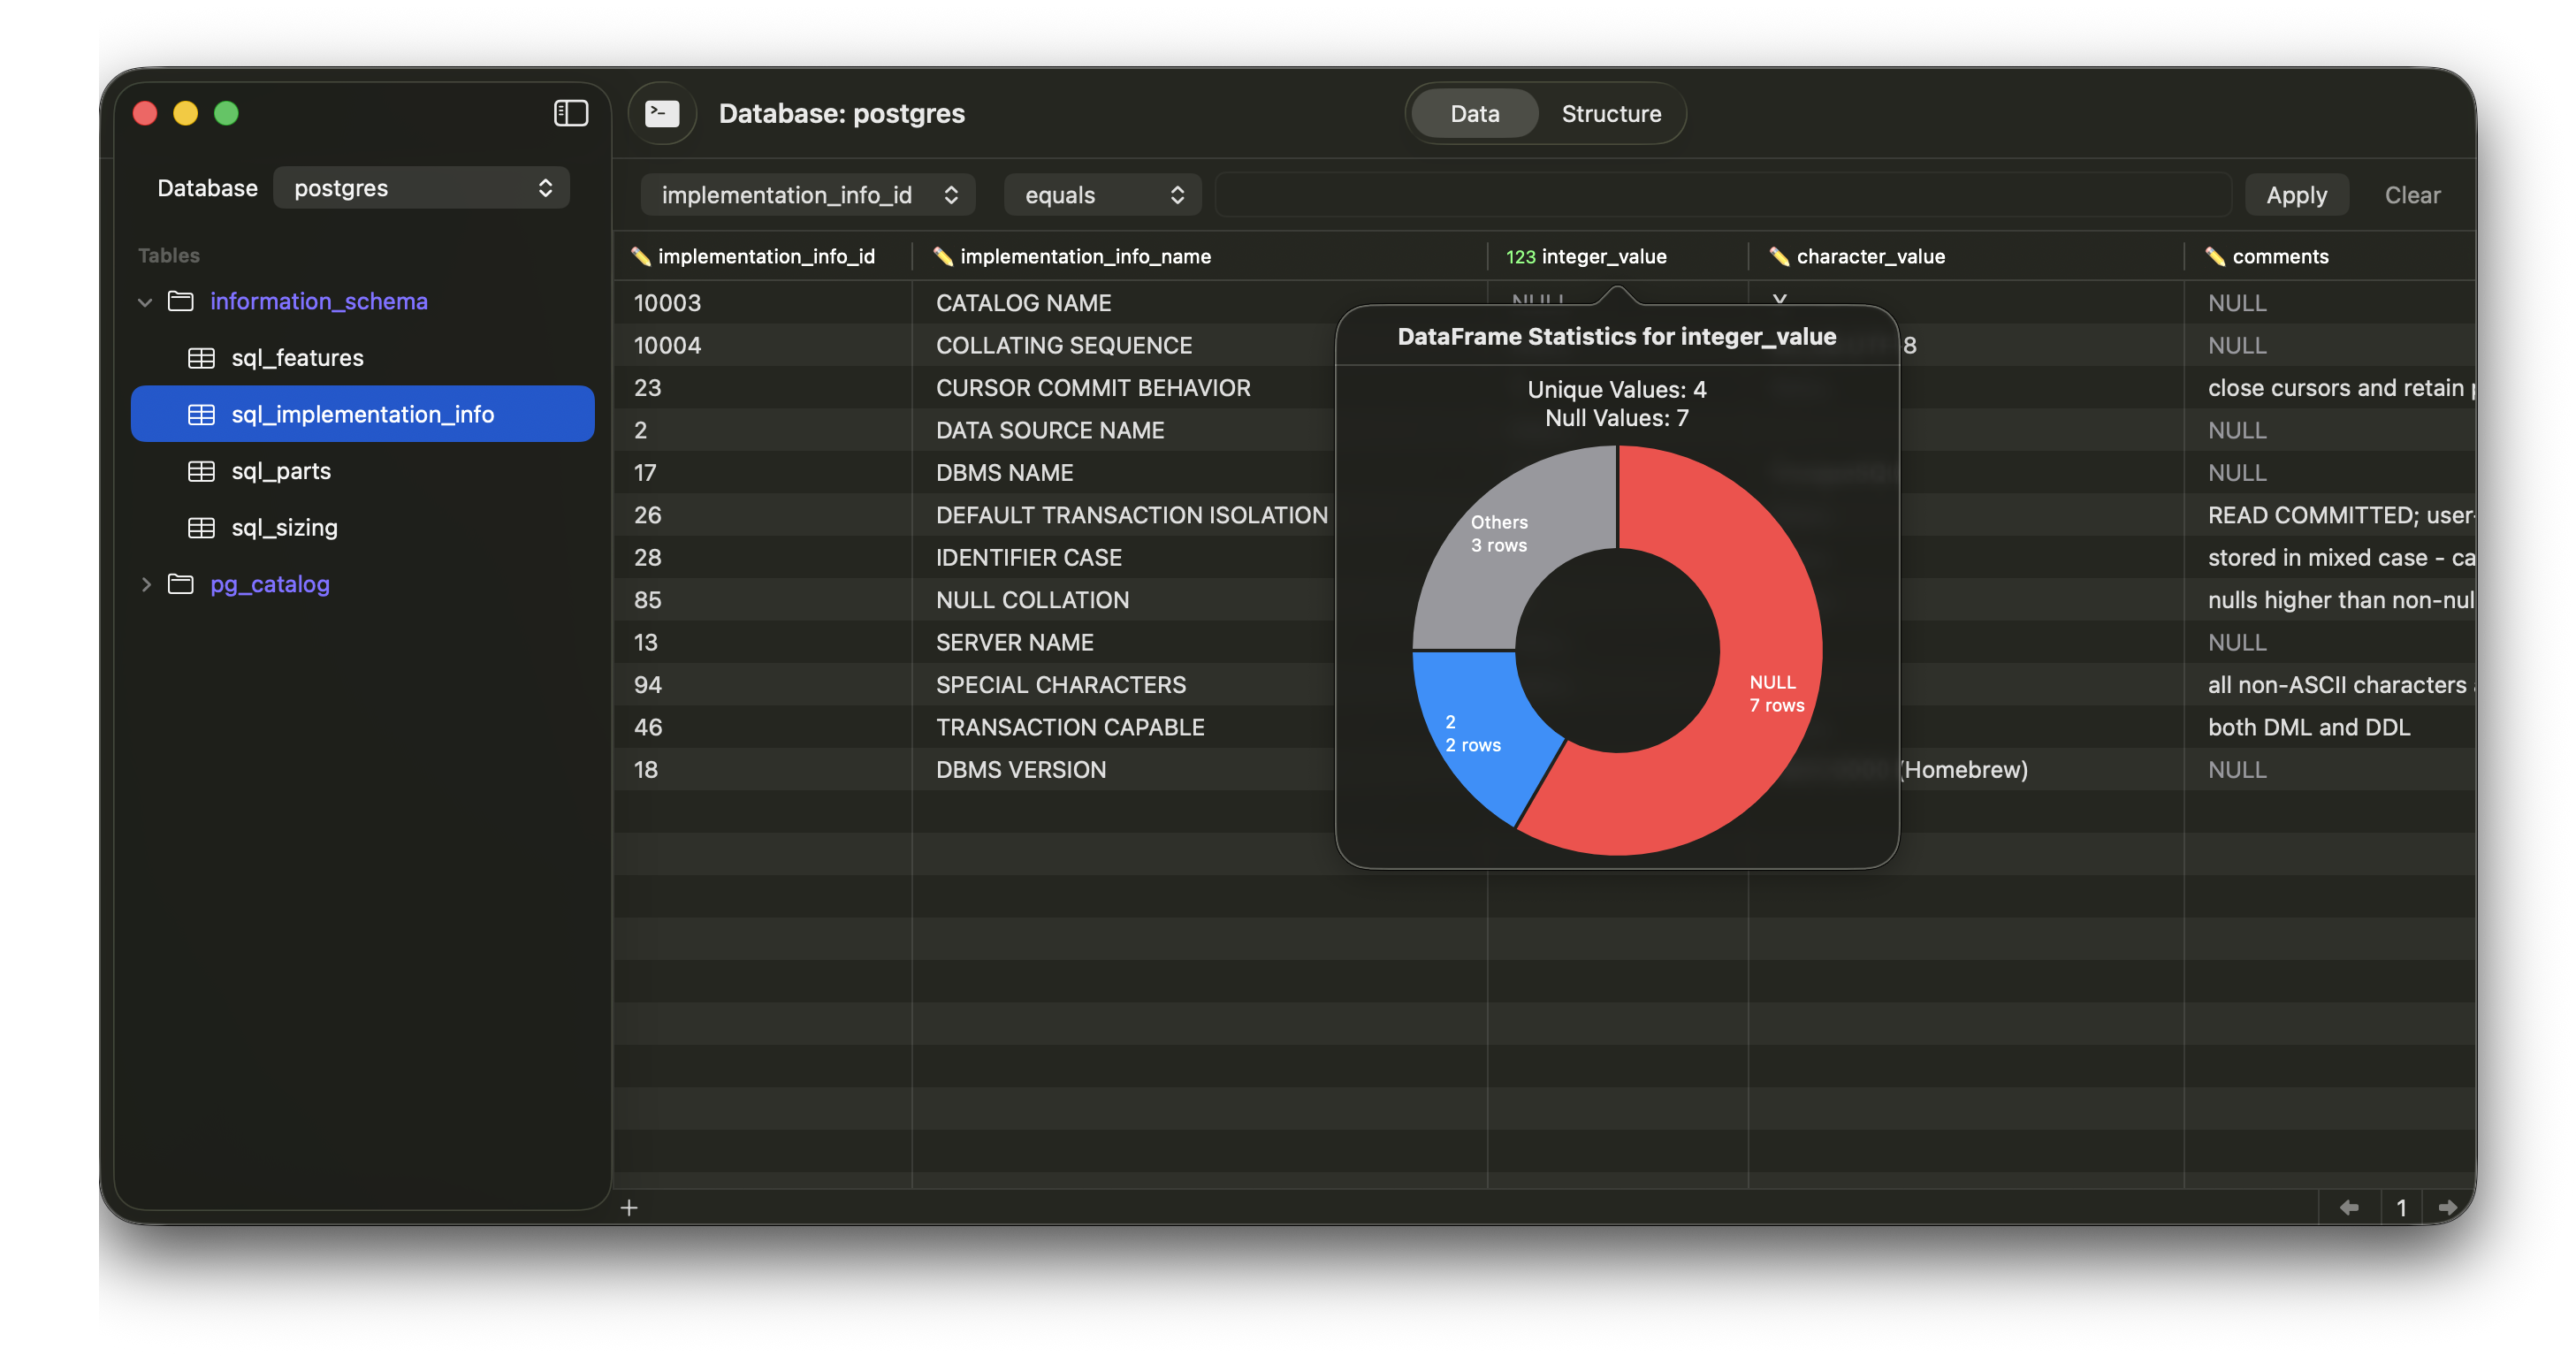Switch to the Structure tab

pos(1611,114)
